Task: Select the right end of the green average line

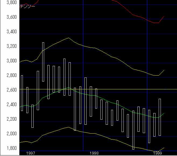Action: point(164,113)
